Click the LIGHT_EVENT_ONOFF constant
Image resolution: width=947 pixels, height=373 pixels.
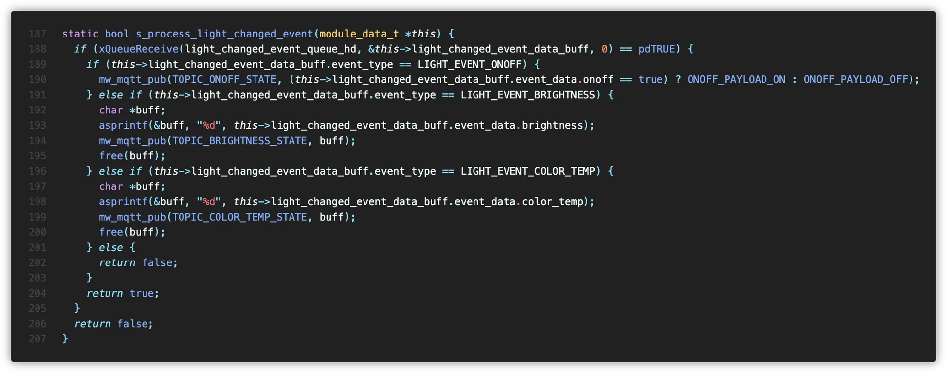pyautogui.click(x=469, y=65)
